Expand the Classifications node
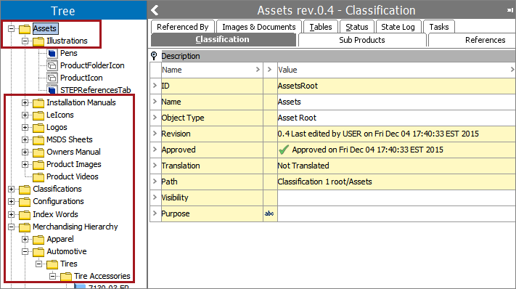The height and width of the screenshot is (289, 516). pyautogui.click(x=11, y=189)
